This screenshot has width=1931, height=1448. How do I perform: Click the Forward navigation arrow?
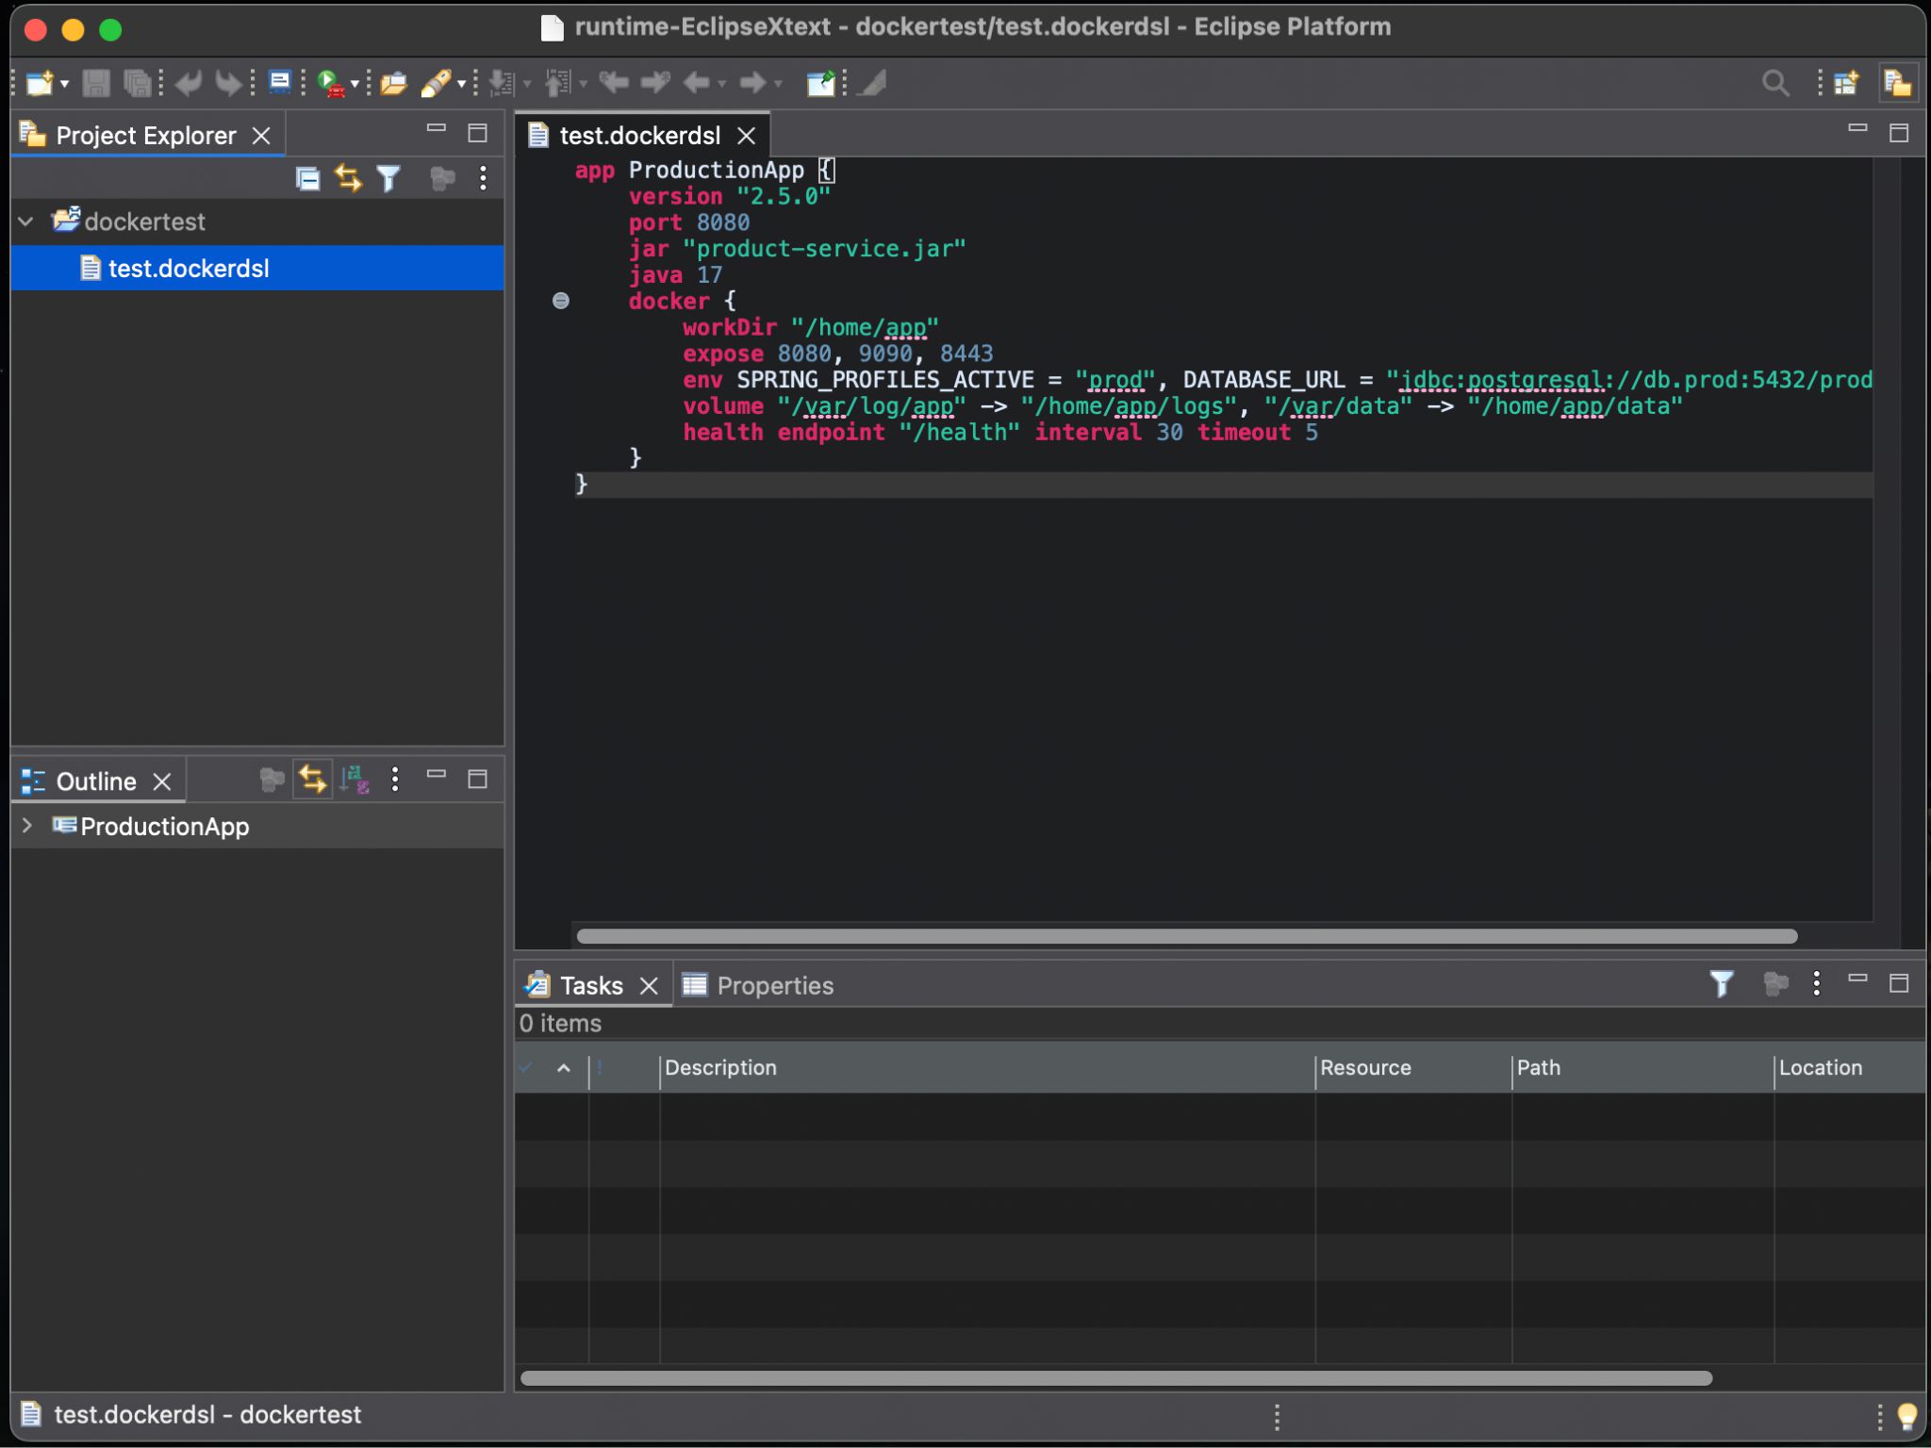(752, 83)
